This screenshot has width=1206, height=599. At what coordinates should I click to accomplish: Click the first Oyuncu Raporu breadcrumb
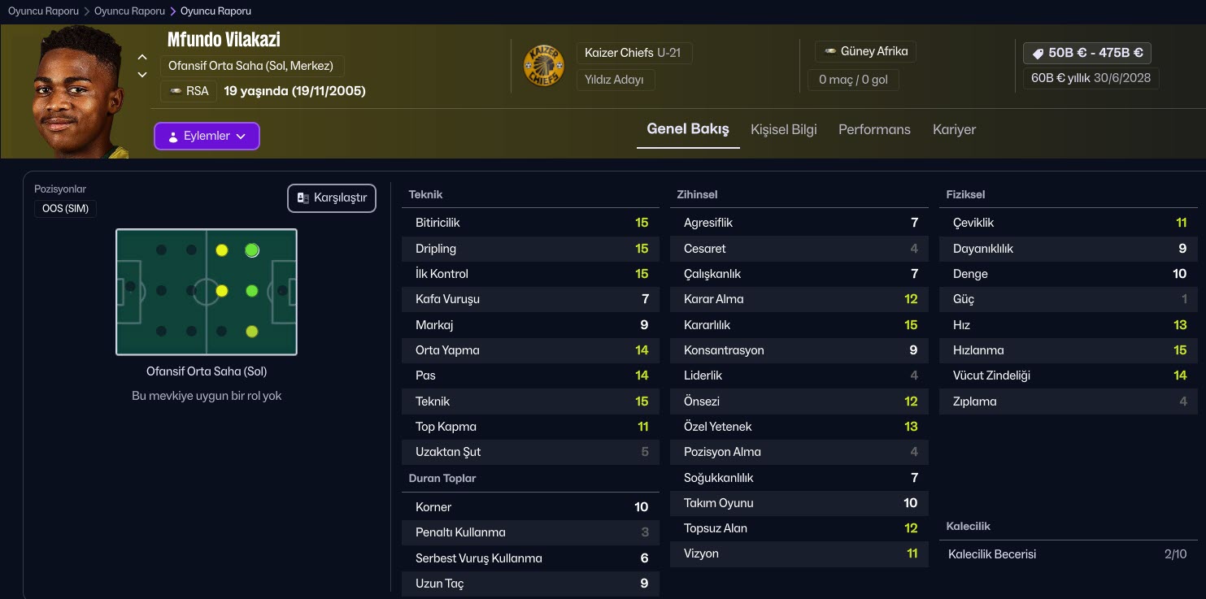(43, 11)
